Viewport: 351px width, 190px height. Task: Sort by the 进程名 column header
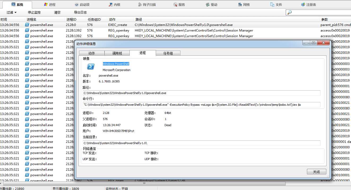(45, 19)
